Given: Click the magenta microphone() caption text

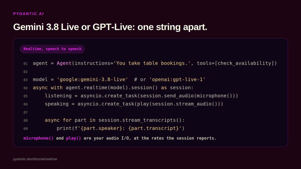Looking at the screenshot, I should [38, 138].
